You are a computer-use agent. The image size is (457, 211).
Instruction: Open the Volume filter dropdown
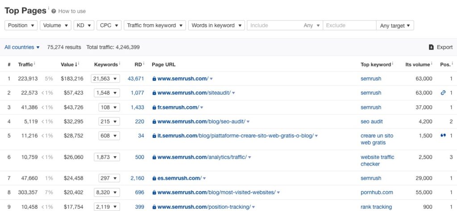(56, 25)
